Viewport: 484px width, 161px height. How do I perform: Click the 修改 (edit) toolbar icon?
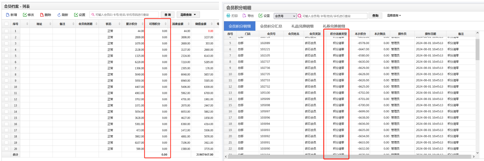[x=25, y=15]
